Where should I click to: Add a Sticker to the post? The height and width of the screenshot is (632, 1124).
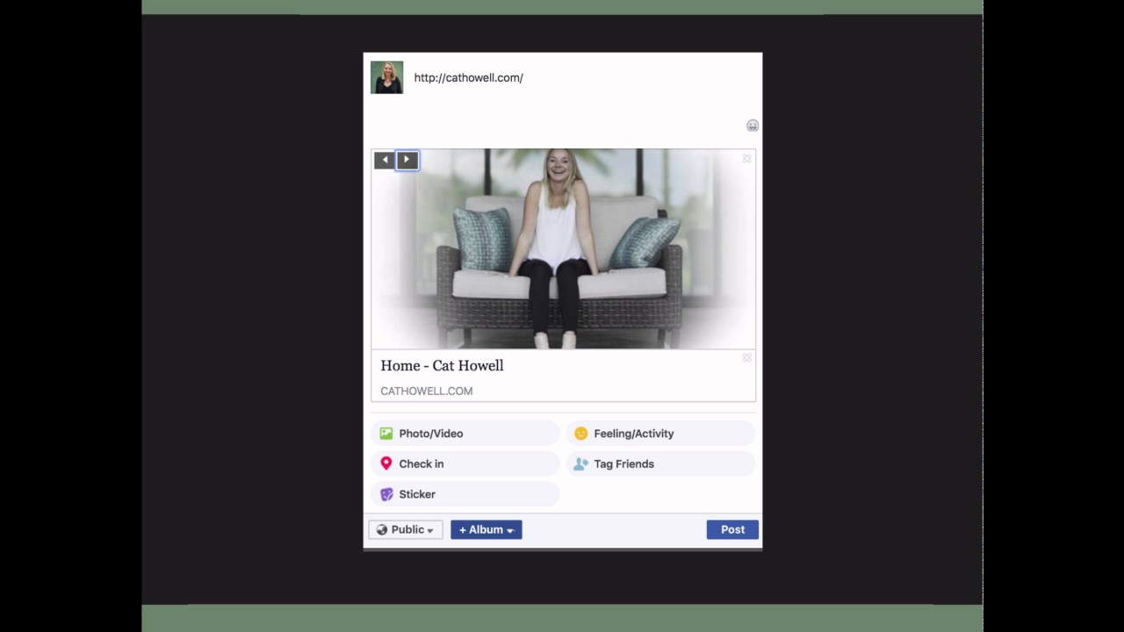pyautogui.click(x=465, y=494)
